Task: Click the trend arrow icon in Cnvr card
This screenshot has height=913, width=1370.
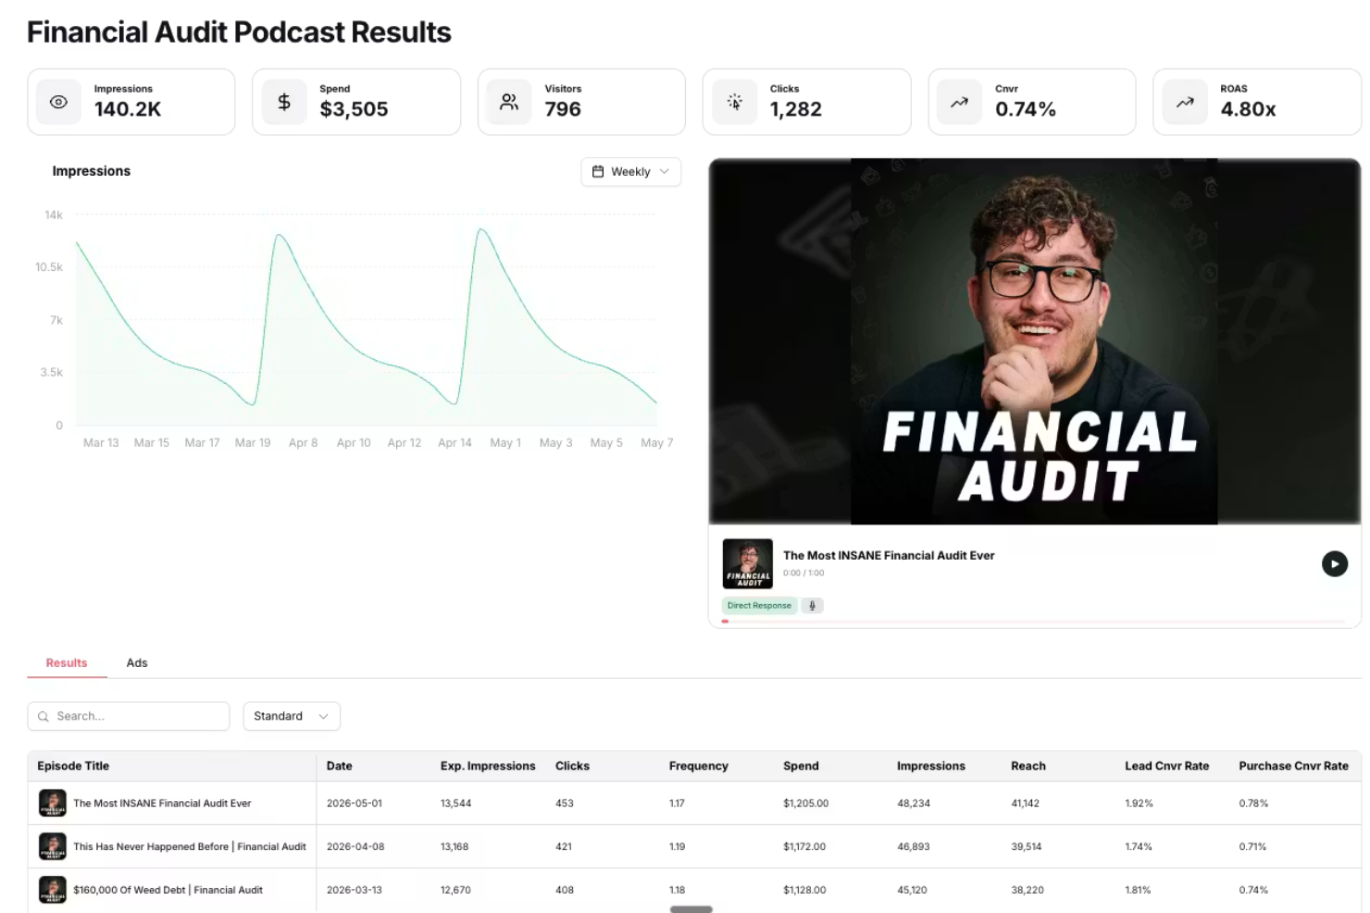Action: [x=960, y=102]
